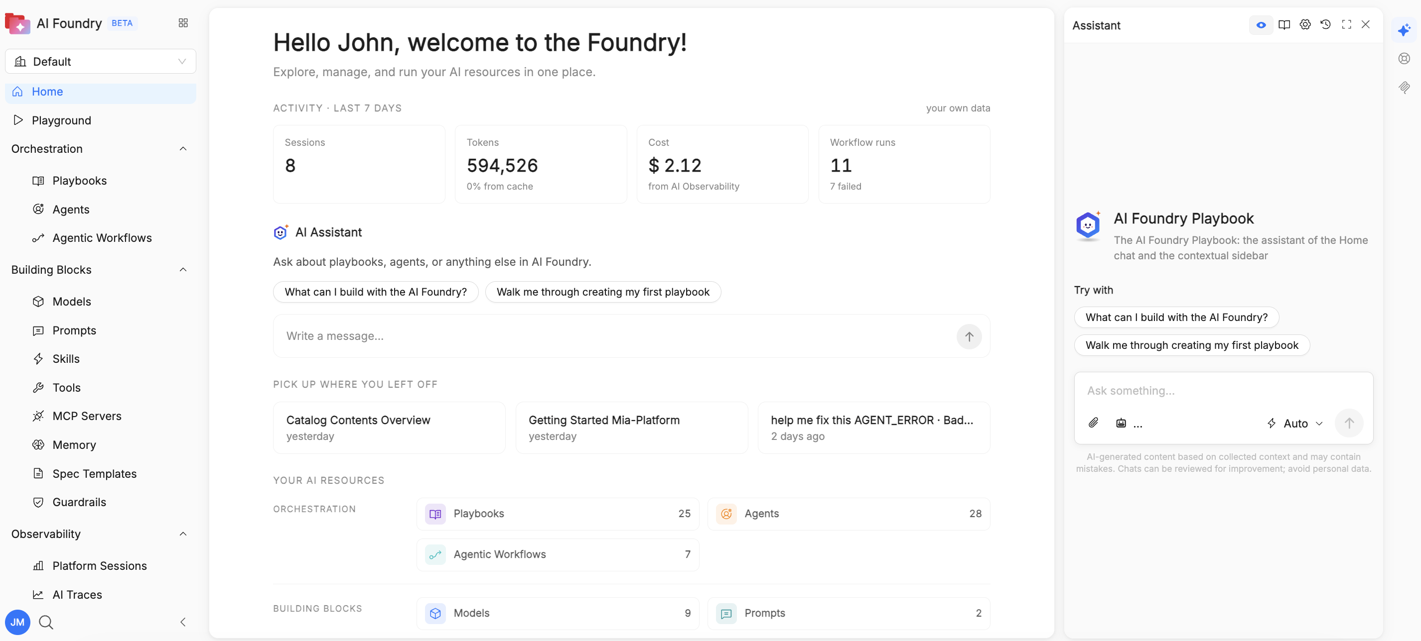Open Assistant settings gear icon

(1304, 25)
